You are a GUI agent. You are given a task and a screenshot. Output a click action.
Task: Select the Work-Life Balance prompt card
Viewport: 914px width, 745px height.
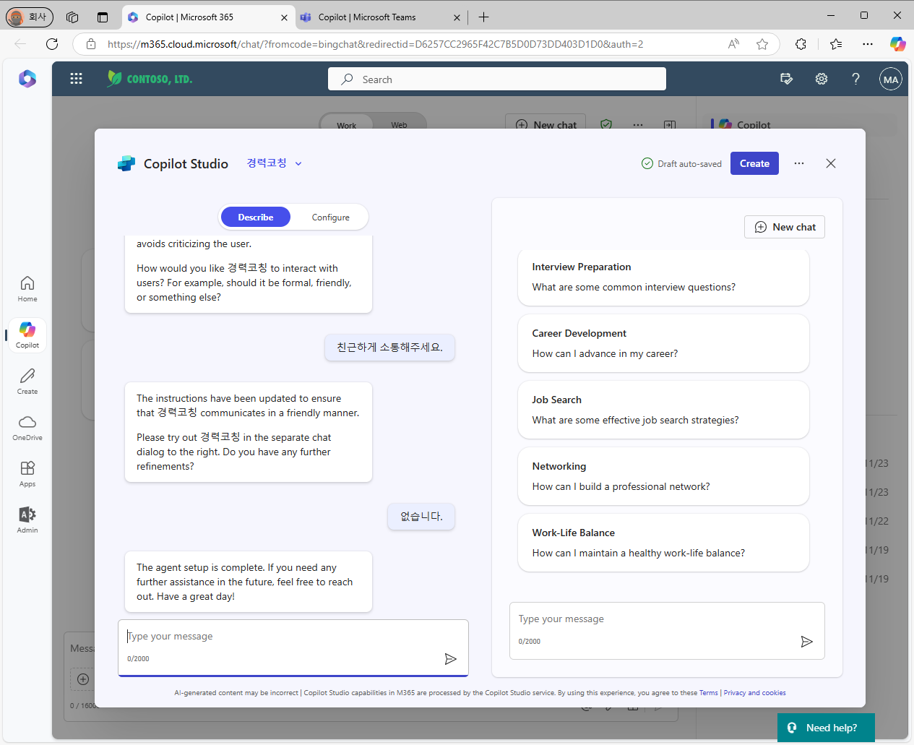[663, 543]
